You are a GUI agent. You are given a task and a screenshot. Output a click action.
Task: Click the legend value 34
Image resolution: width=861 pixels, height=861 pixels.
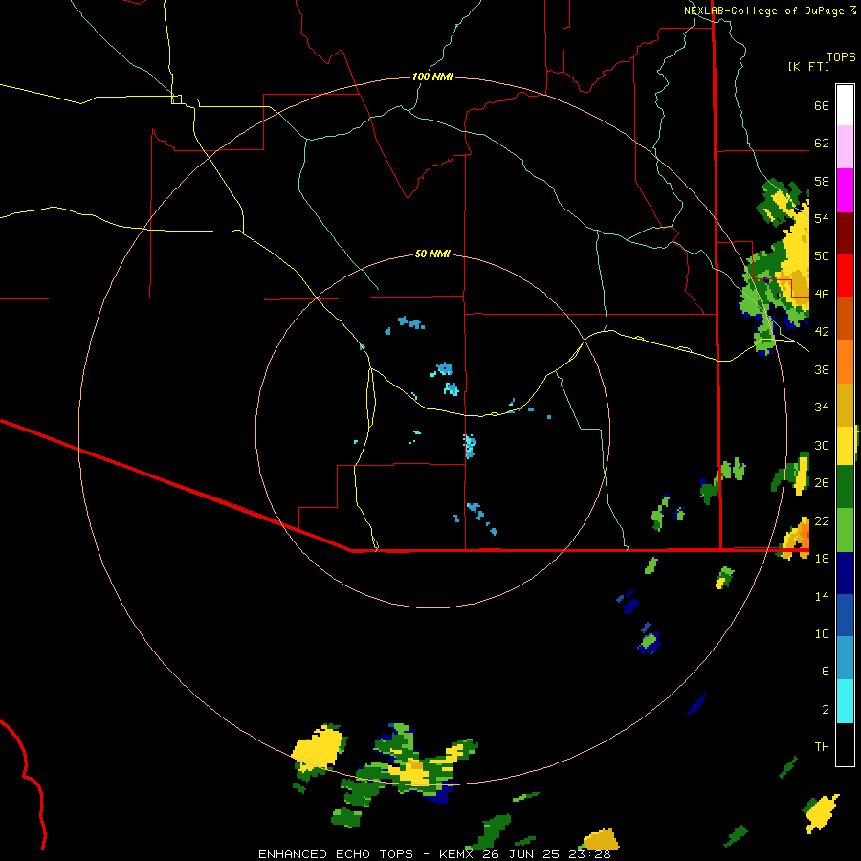coord(822,408)
